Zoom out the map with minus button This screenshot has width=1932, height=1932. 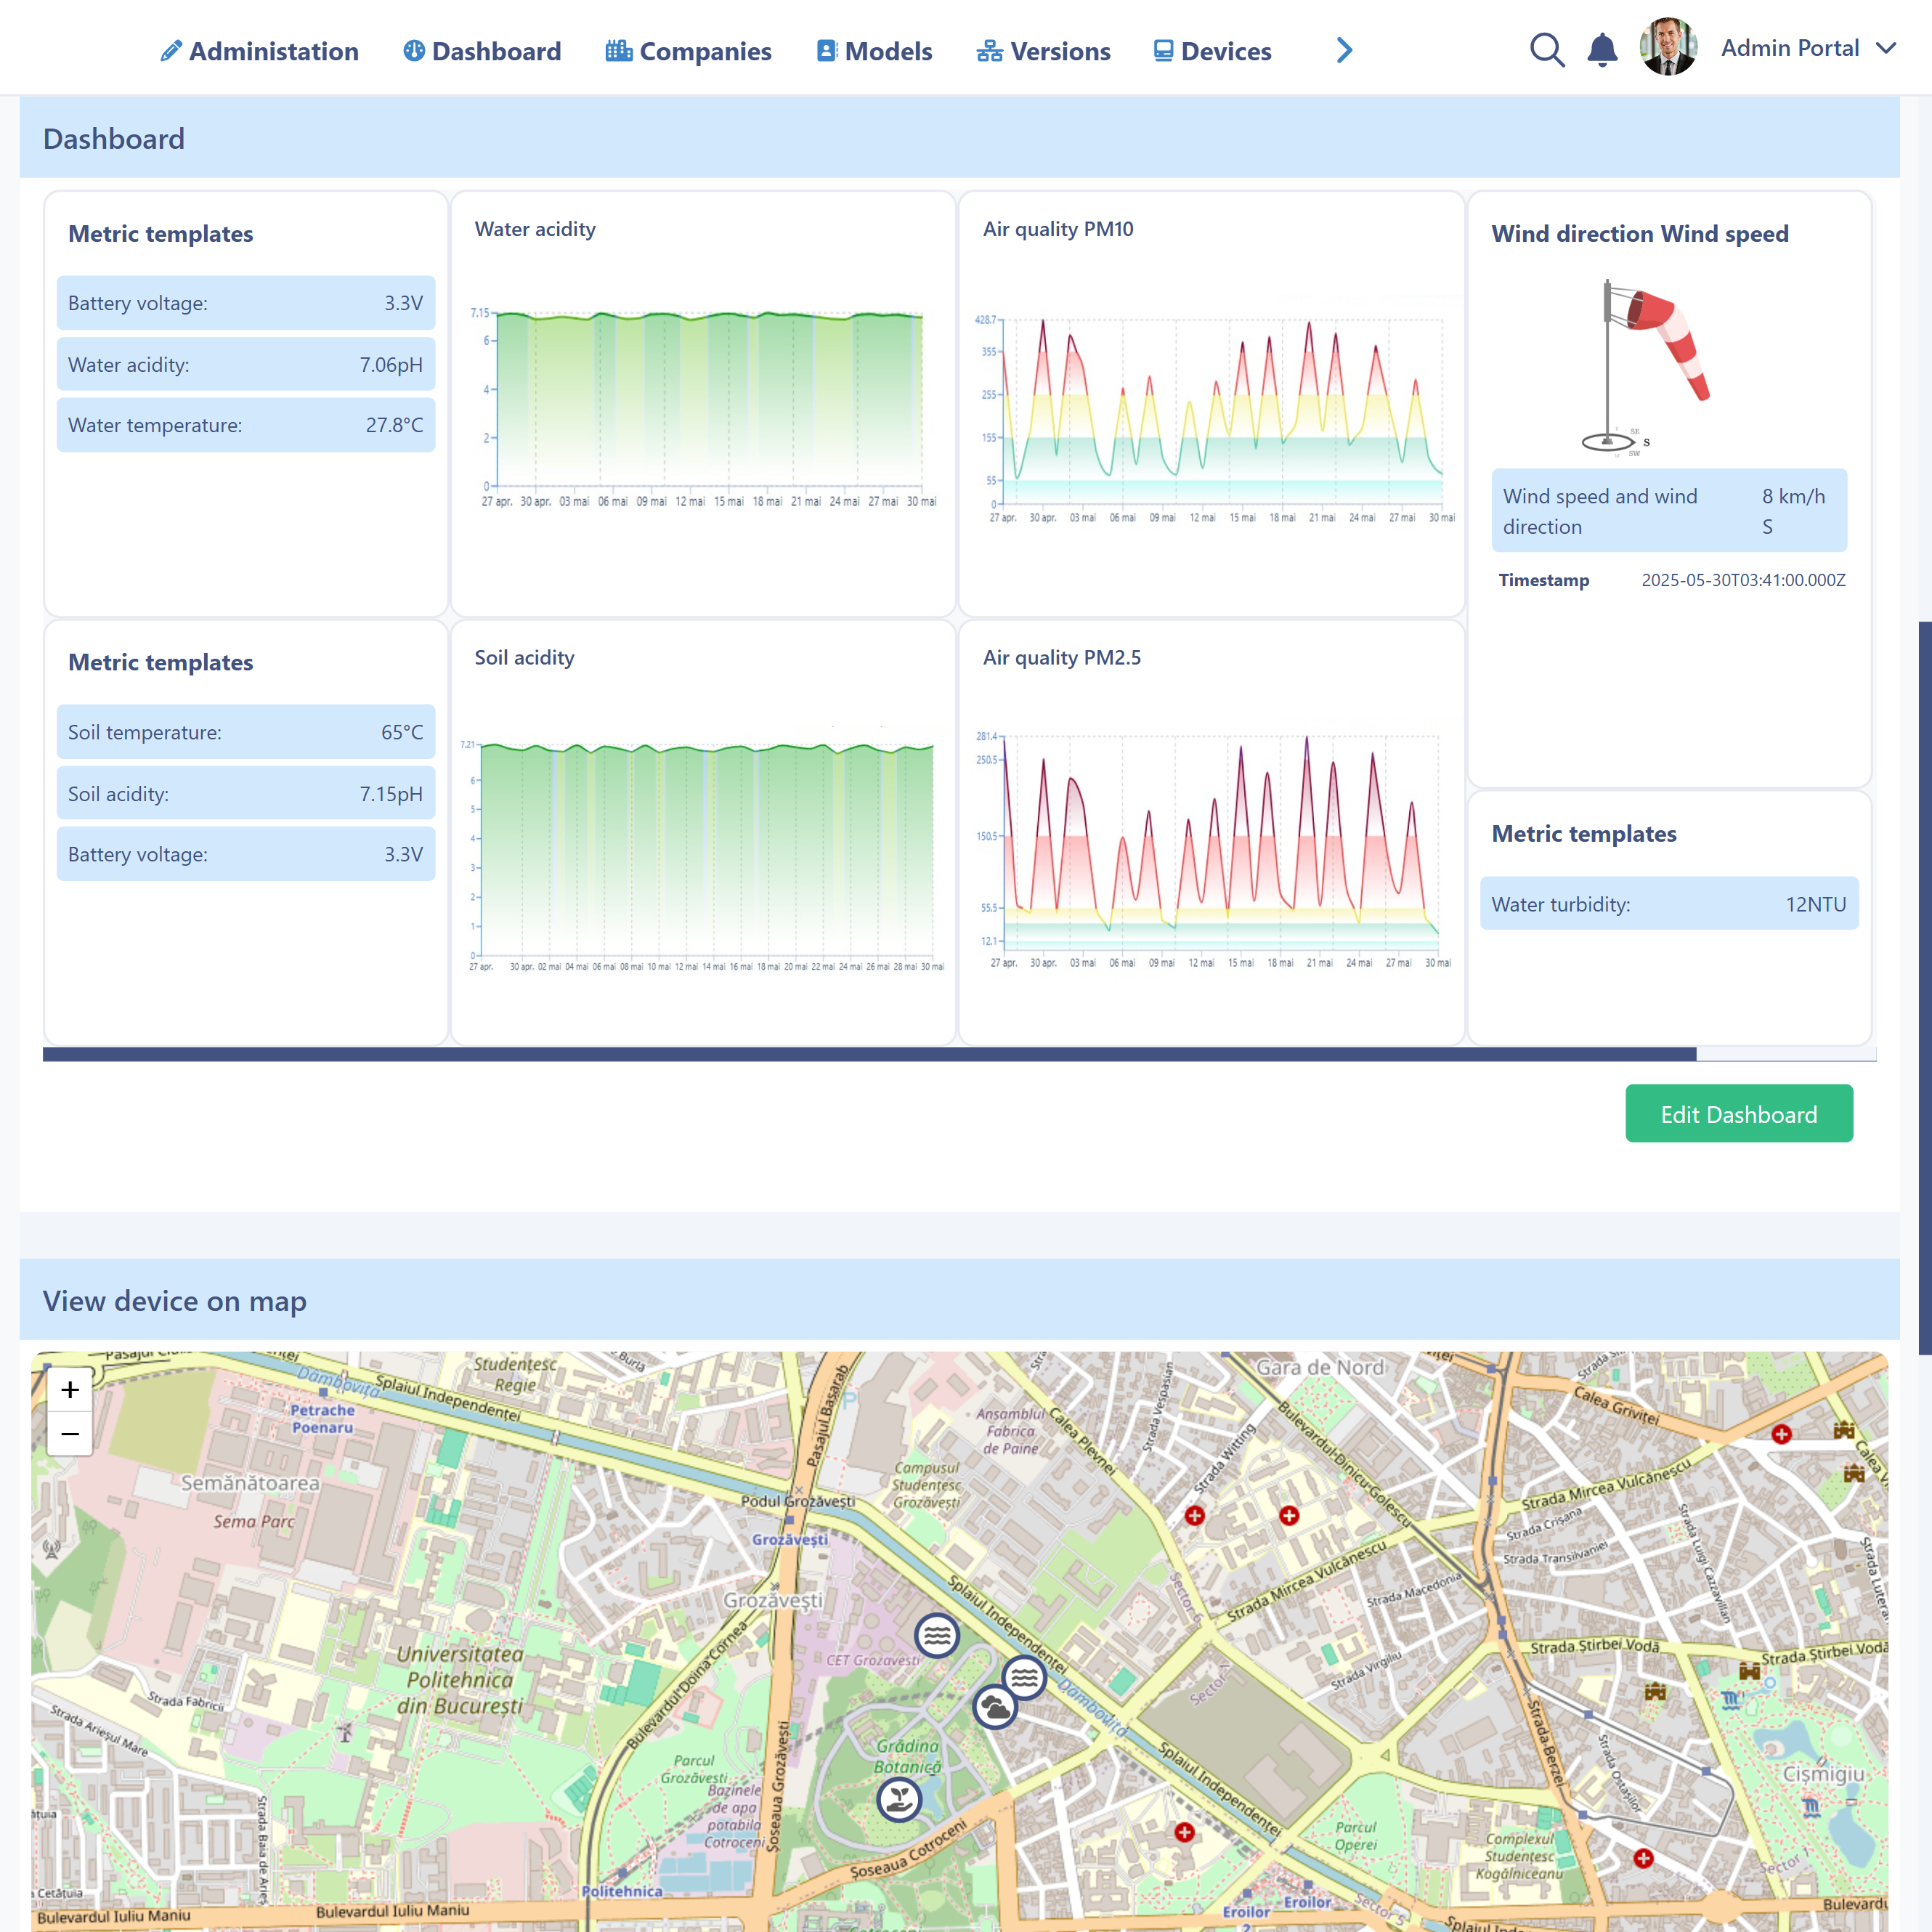[x=70, y=1434]
